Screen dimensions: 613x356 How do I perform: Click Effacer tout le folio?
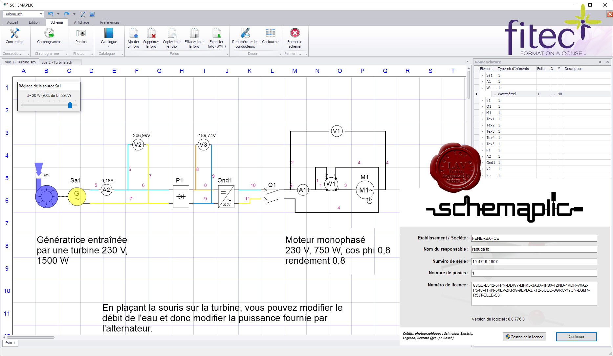194,38
